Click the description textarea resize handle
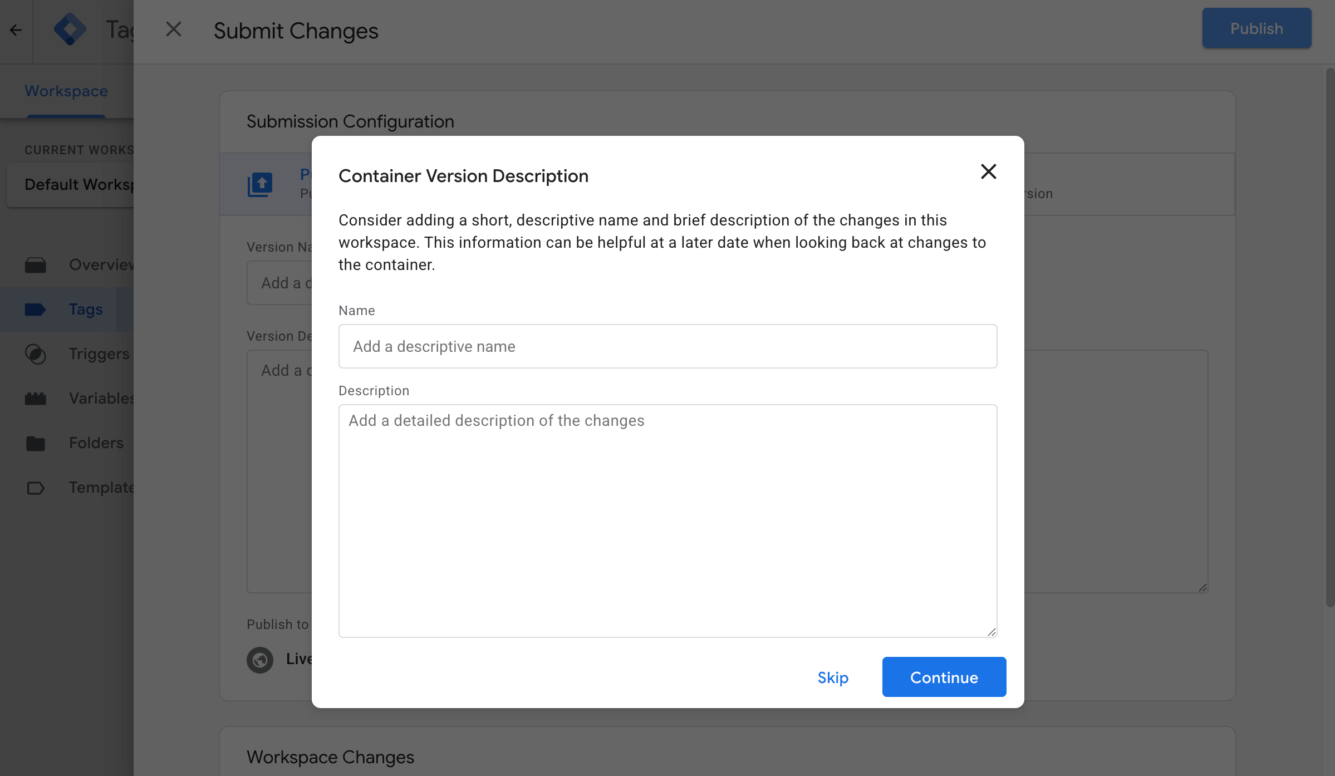 click(992, 632)
